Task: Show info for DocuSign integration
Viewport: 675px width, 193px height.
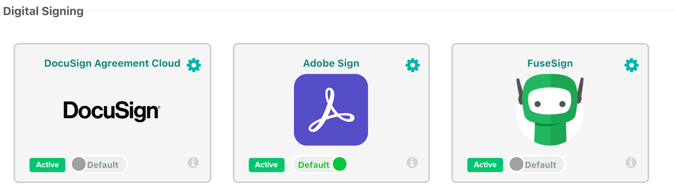Action: pyautogui.click(x=193, y=163)
